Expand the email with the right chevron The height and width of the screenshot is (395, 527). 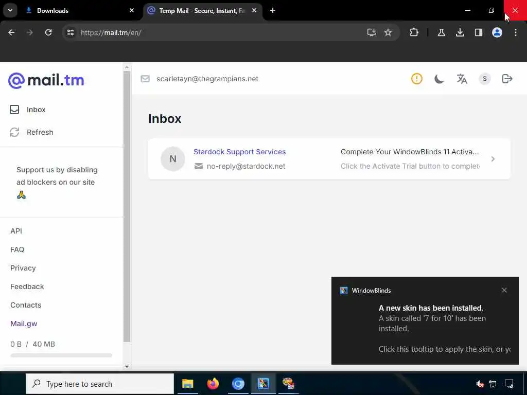(x=493, y=159)
